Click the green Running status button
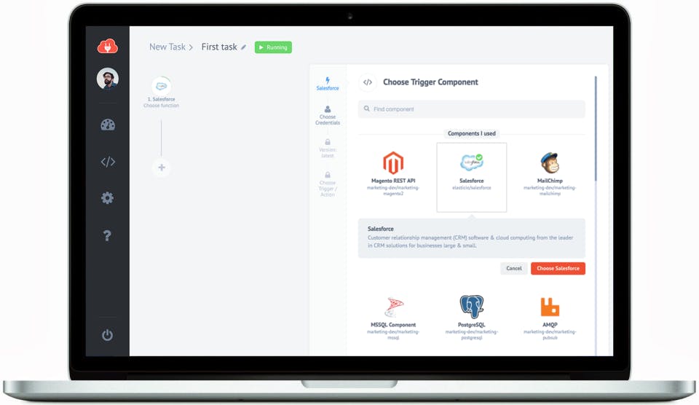The height and width of the screenshot is (405, 699). pos(273,47)
